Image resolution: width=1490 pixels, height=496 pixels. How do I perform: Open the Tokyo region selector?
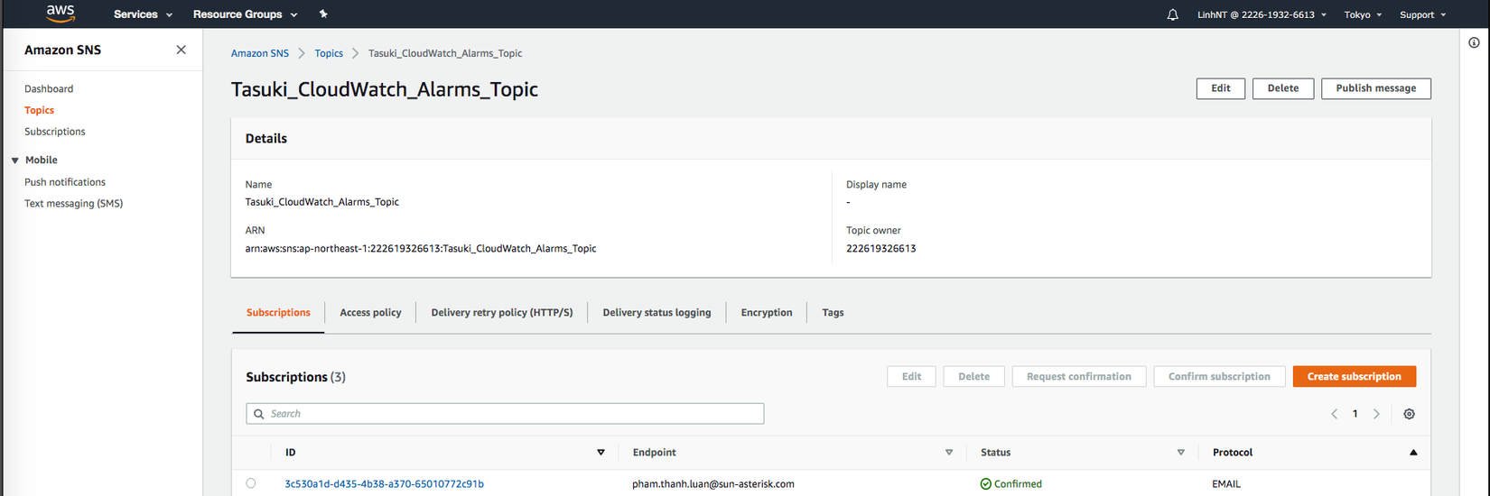click(x=1363, y=14)
